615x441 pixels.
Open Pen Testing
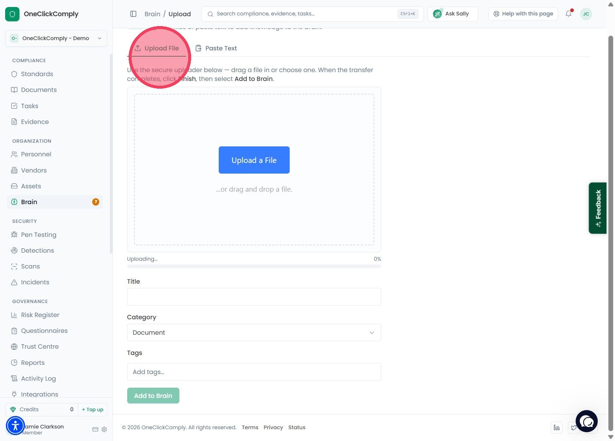pyautogui.click(x=39, y=235)
